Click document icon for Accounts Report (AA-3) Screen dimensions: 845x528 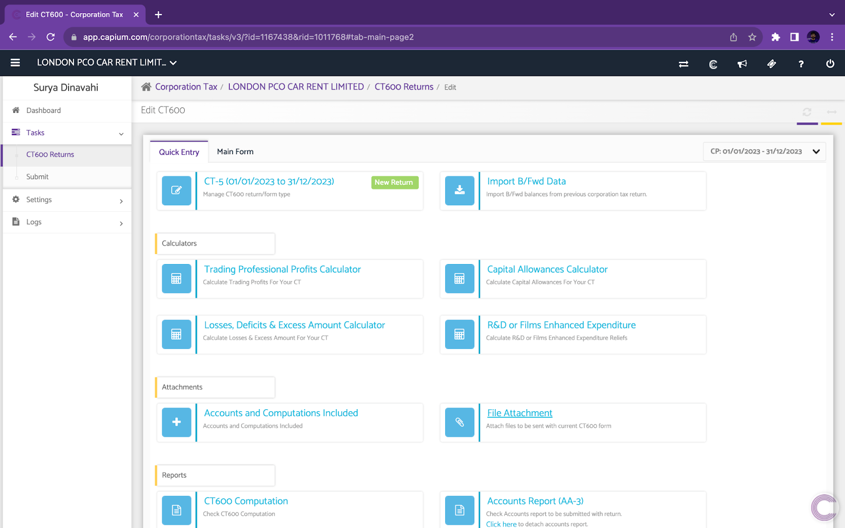coord(459,510)
